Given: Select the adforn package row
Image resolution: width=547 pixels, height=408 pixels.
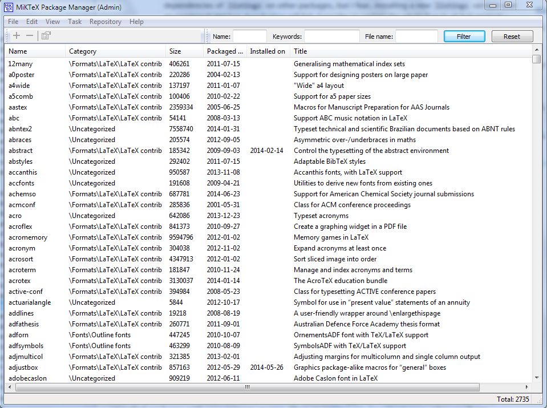Looking at the screenshot, I should tap(269, 335).
